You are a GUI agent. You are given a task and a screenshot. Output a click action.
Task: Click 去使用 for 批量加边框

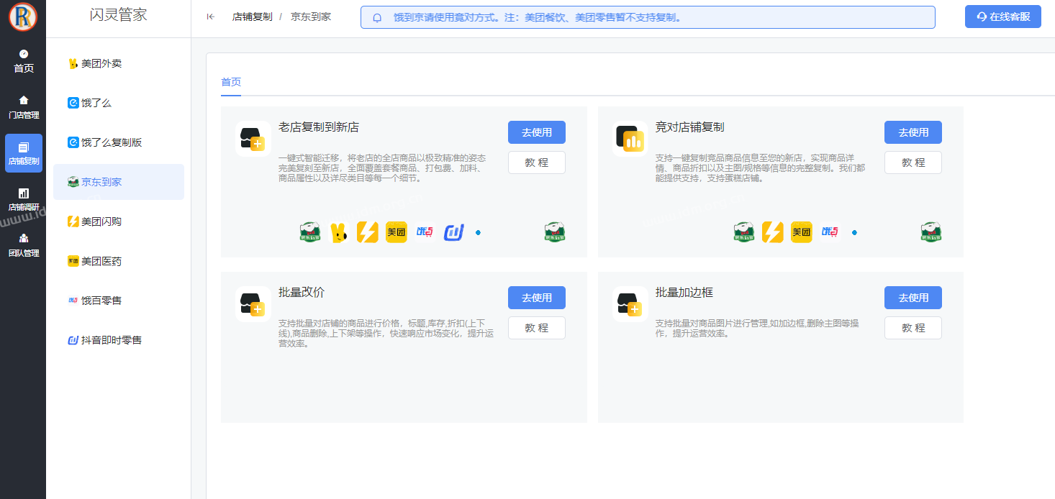[x=913, y=298]
